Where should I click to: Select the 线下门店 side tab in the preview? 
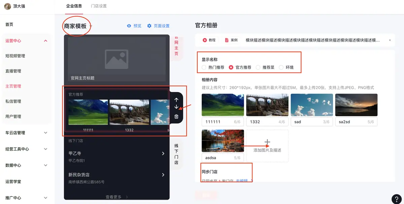tap(176, 154)
